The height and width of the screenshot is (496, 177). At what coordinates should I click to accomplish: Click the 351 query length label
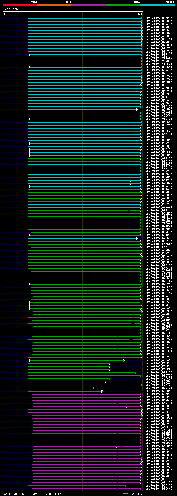(x=140, y=14)
